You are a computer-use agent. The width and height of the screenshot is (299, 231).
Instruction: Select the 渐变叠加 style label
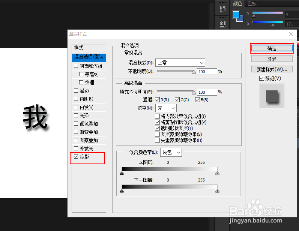point(89,132)
